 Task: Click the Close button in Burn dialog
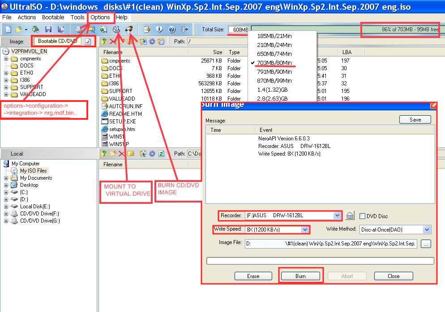click(x=394, y=276)
